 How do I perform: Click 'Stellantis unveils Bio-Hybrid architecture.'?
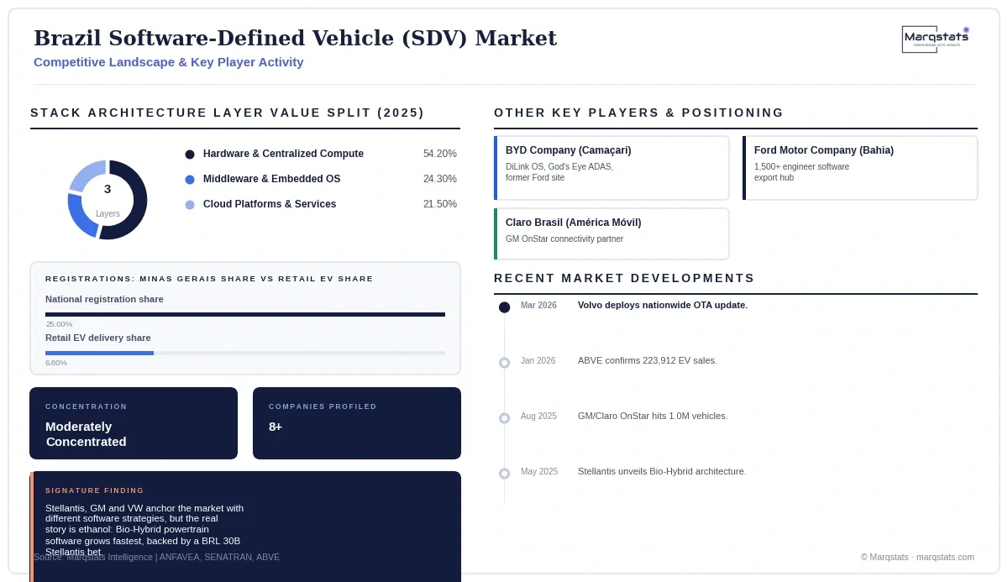[662, 471]
